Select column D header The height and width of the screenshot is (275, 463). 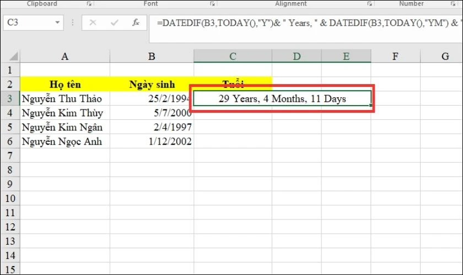click(297, 56)
